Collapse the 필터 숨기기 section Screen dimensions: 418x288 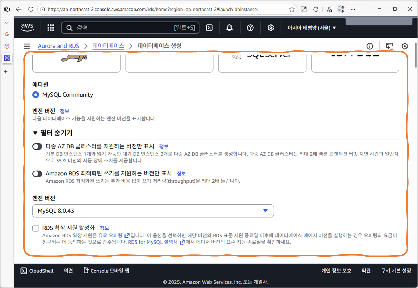pyautogui.click(x=53, y=133)
